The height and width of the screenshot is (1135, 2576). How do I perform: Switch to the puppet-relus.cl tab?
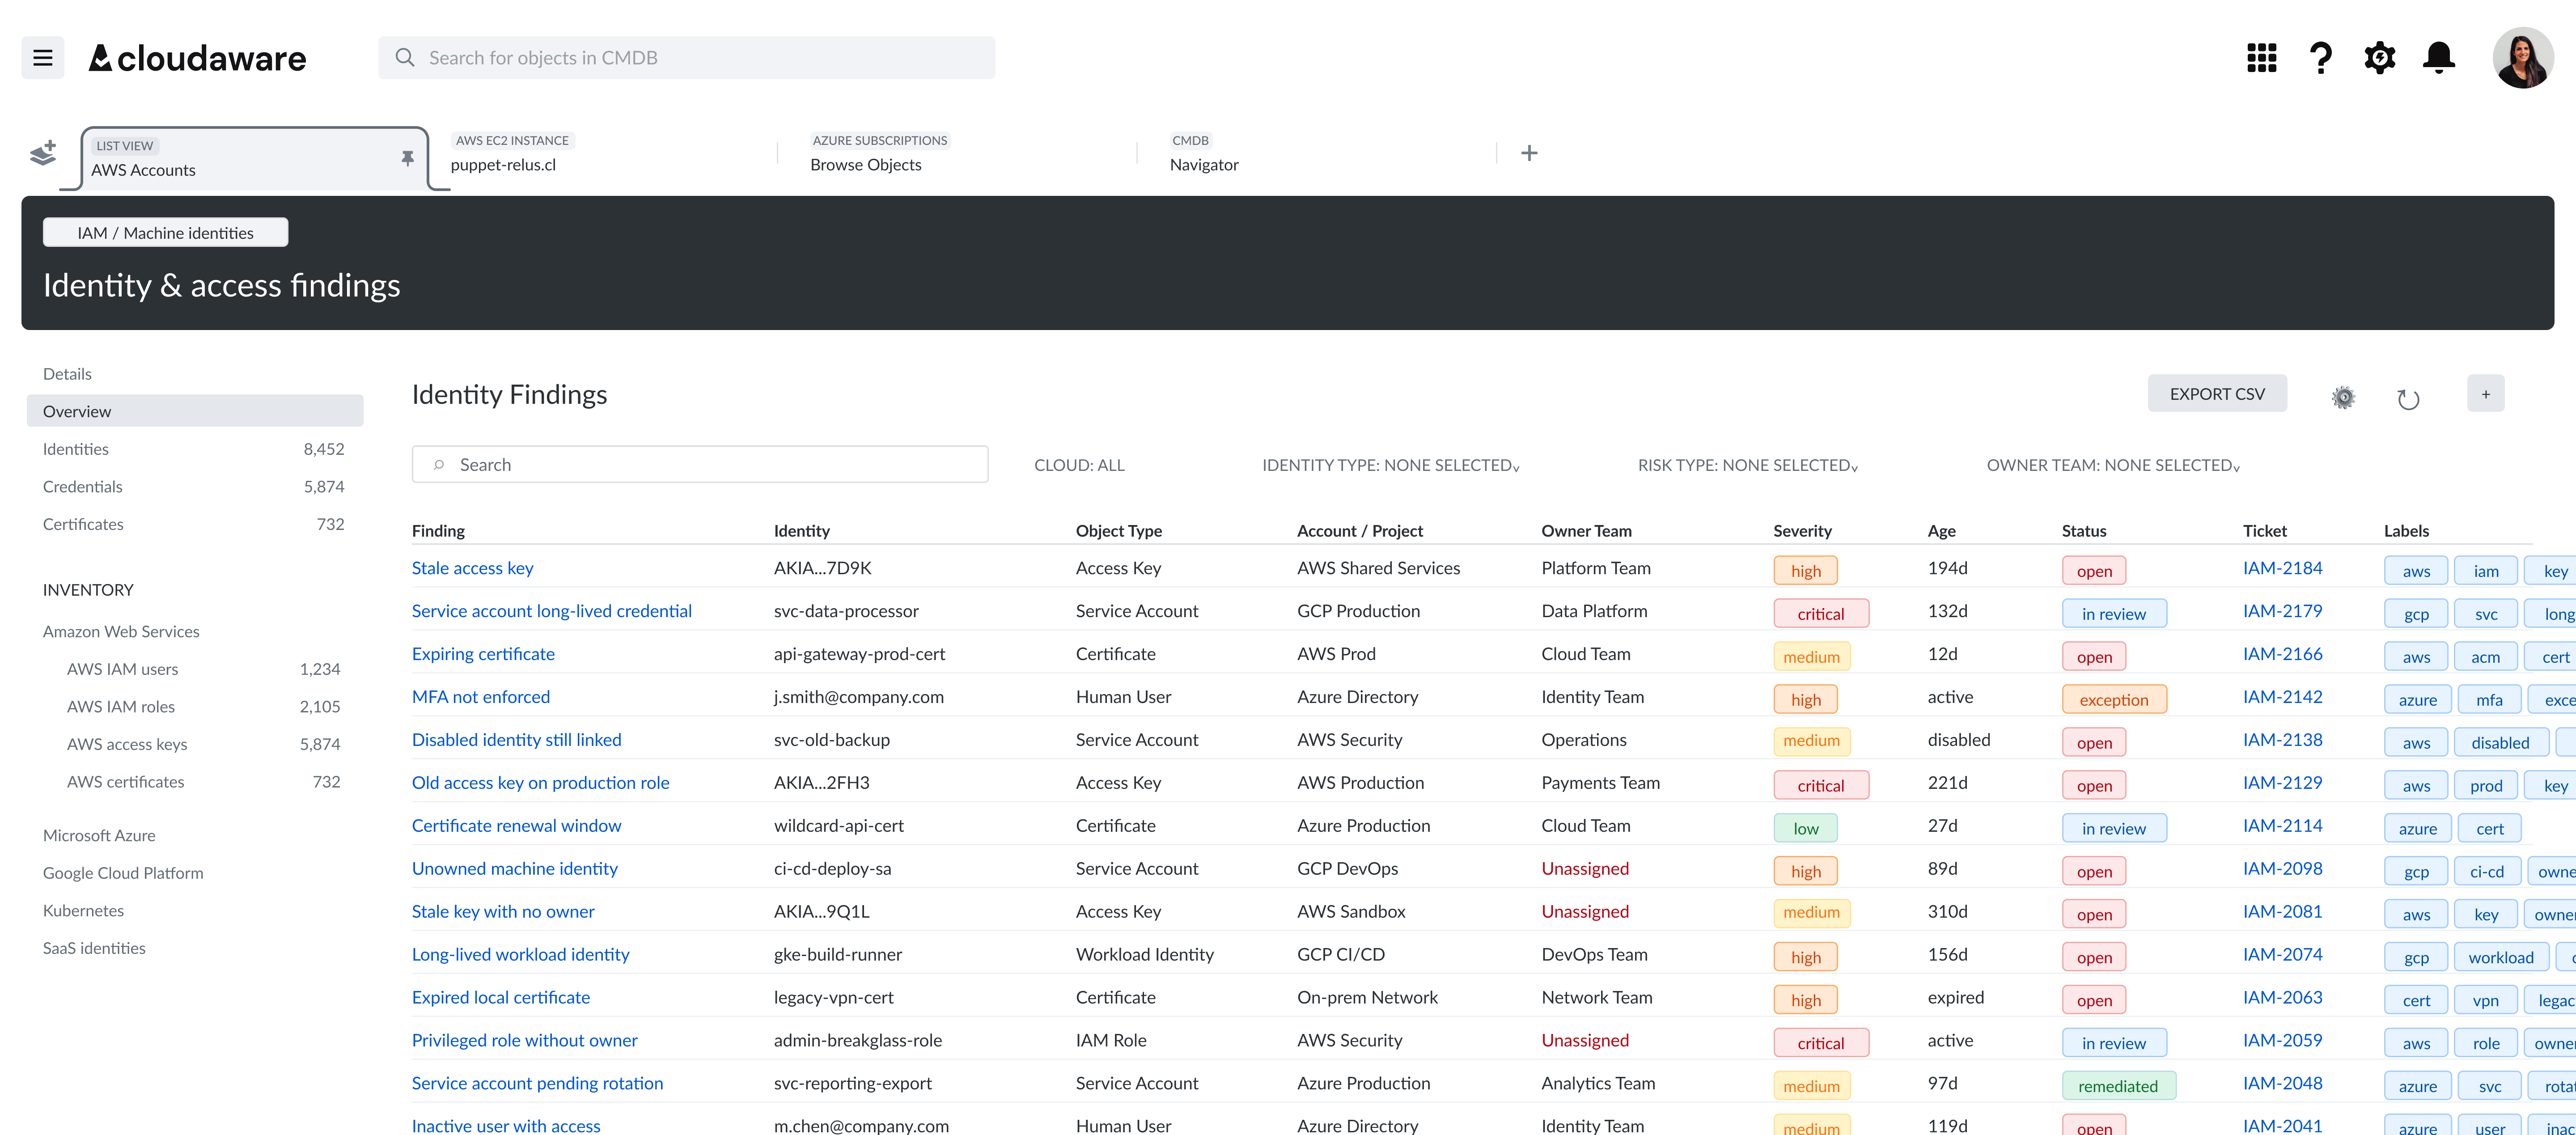pyautogui.click(x=503, y=165)
